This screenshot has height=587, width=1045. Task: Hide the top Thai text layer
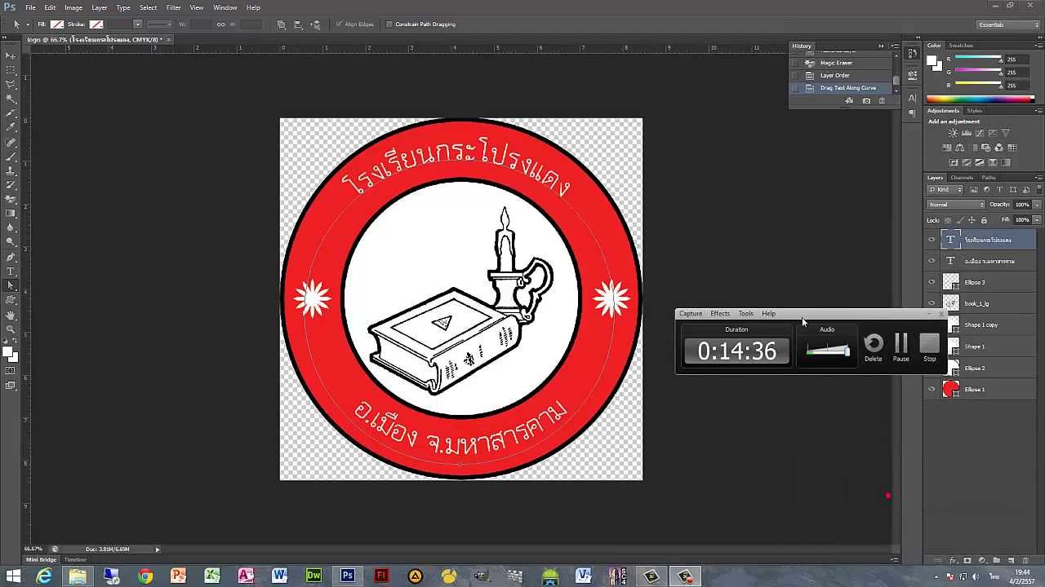pos(932,240)
